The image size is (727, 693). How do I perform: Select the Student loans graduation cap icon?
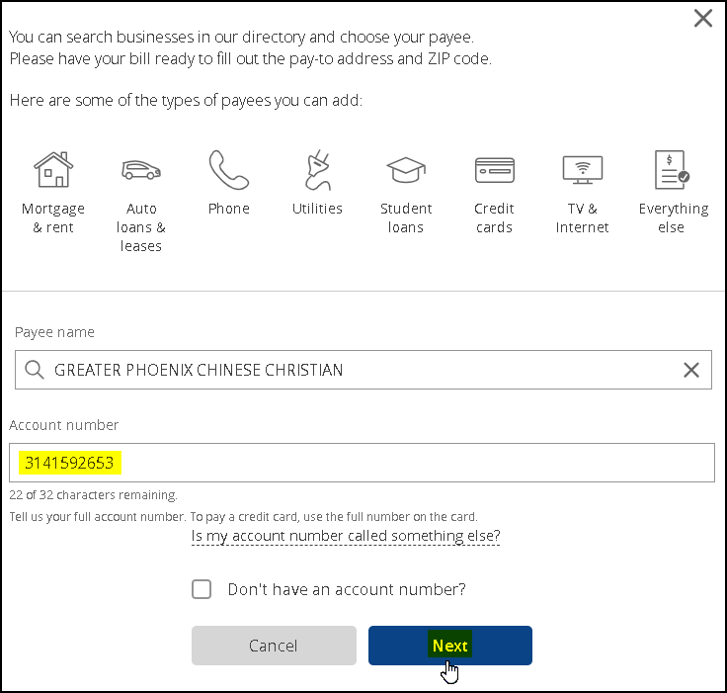click(406, 170)
